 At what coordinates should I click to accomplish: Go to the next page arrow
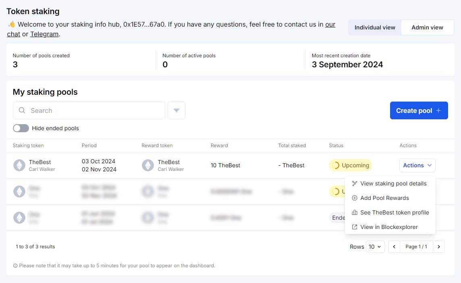[439, 247]
